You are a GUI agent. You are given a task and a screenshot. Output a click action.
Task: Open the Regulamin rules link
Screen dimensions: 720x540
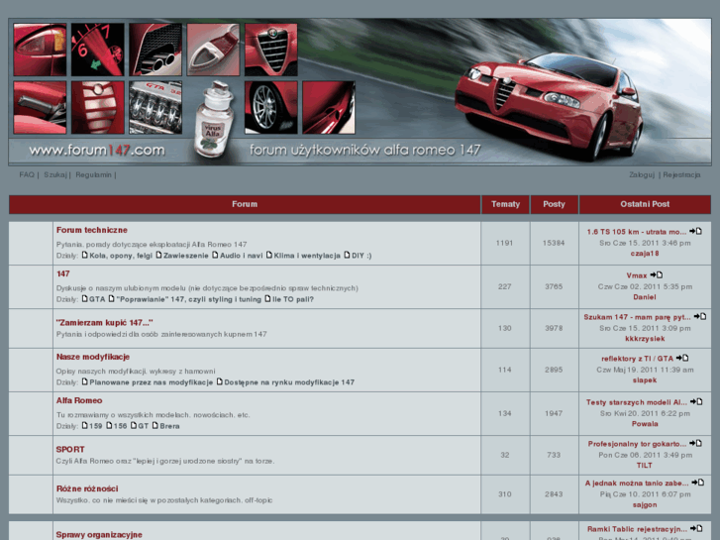(94, 174)
